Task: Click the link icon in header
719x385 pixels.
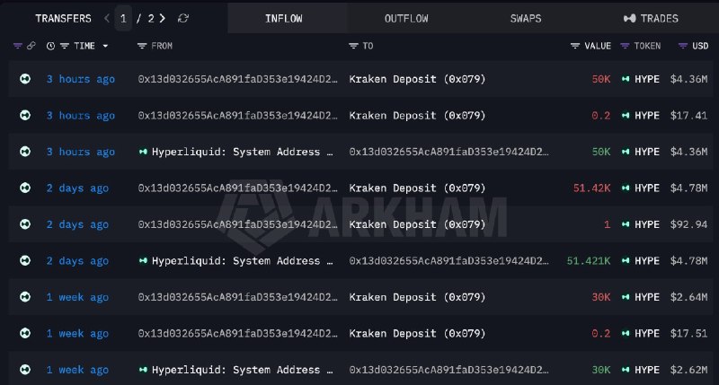Action: [x=31, y=46]
